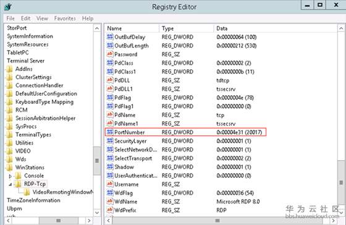Screen dimensions: 346x225
Task: Click the Console folder icon
Action: [18, 176]
